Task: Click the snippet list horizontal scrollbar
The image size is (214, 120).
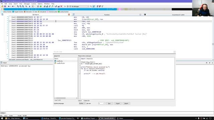Action: click(66, 98)
